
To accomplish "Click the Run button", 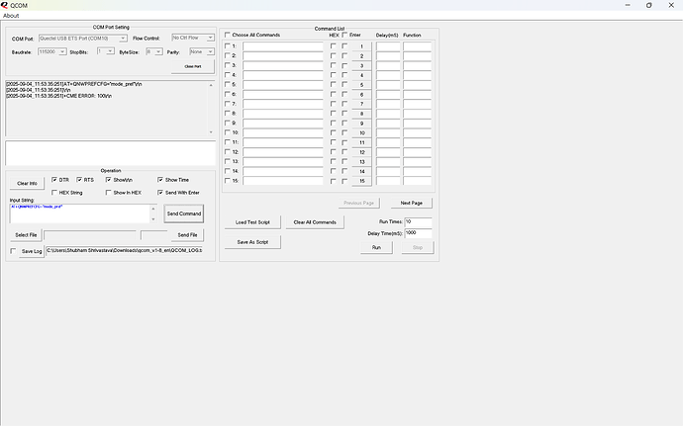I will tap(376, 247).
